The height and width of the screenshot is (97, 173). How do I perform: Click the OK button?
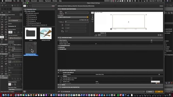click(x=159, y=92)
